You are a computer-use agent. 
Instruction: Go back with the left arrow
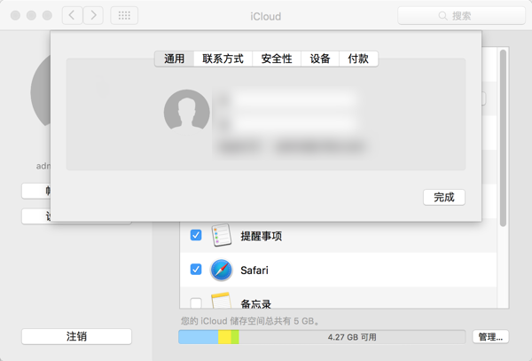[72, 15]
